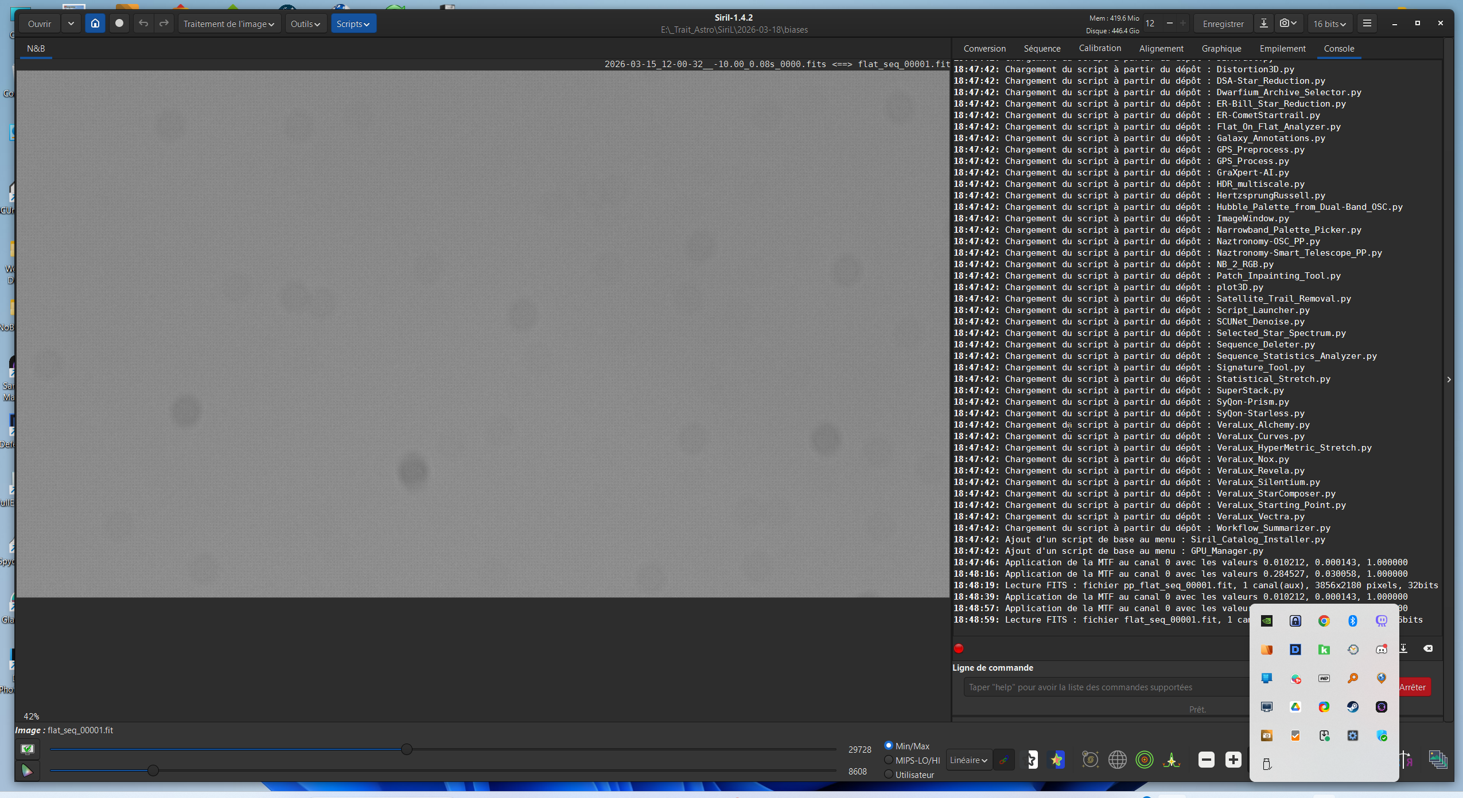
Task: Open the 16 bits dropdown
Action: (1330, 24)
